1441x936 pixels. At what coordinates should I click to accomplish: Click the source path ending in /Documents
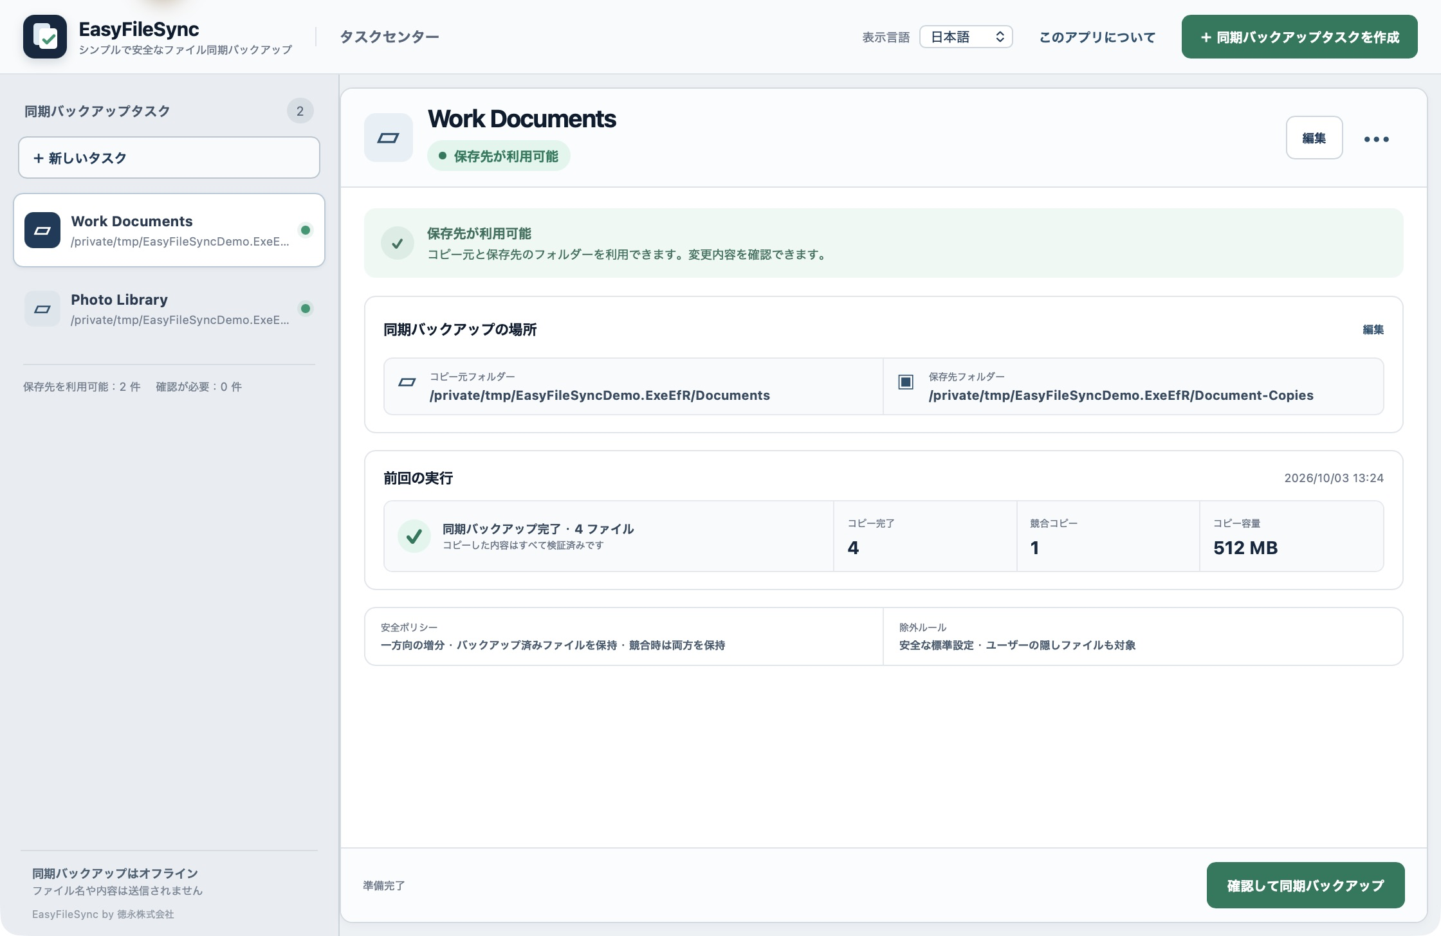click(600, 395)
